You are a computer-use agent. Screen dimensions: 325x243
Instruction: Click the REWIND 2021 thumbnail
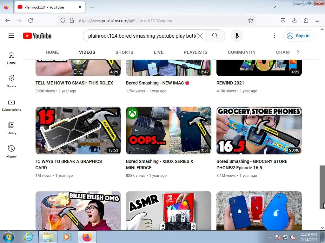click(259, 68)
